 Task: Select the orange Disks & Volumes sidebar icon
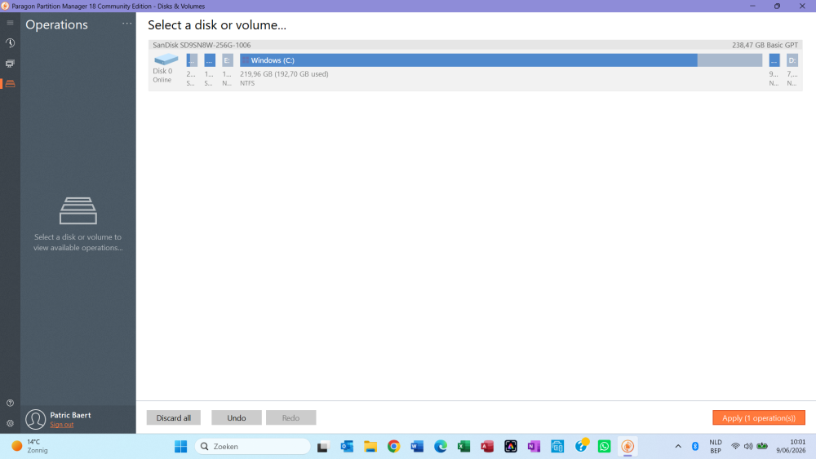tap(10, 84)
